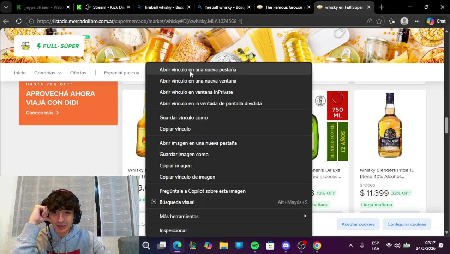Choose 'Copiar imagen' in the menu

point(229,165)
